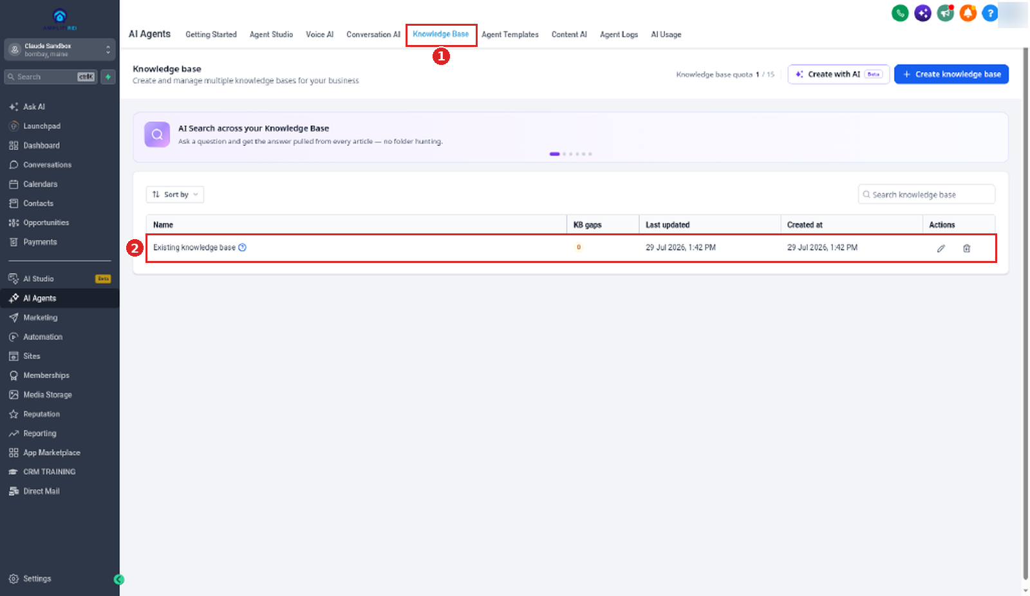Click Last updated column header
Viewport: 1030px width, 596px height.
pos(668,225)
